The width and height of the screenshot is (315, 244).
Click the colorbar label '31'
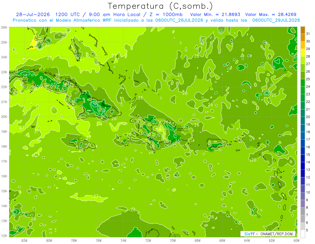[308, 34]
